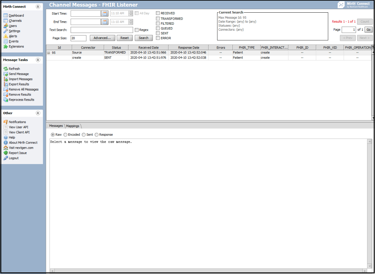Click the Remove All Messages icon

coord(5,90)
